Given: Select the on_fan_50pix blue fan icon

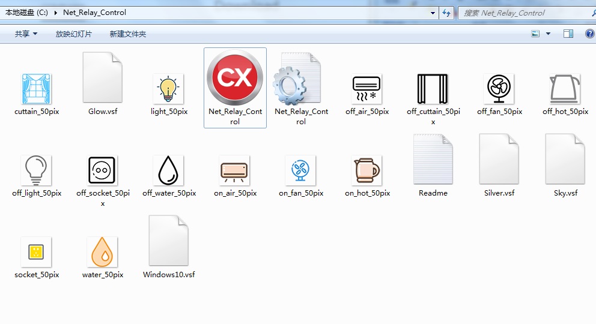Looking at the screenshot, I should (x=301, y=170).
